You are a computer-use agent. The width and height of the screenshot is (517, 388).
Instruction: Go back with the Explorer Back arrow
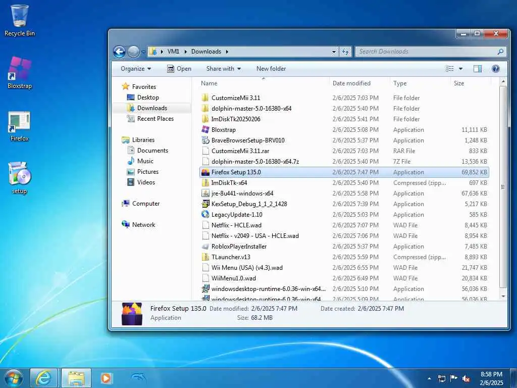tap(119, 52)
